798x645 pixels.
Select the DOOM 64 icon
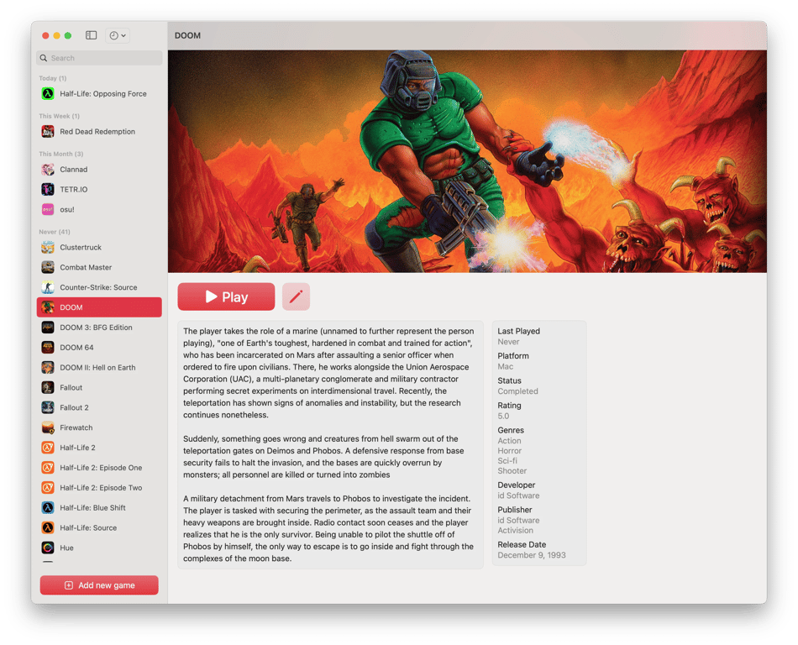click(x=48, y=348)
